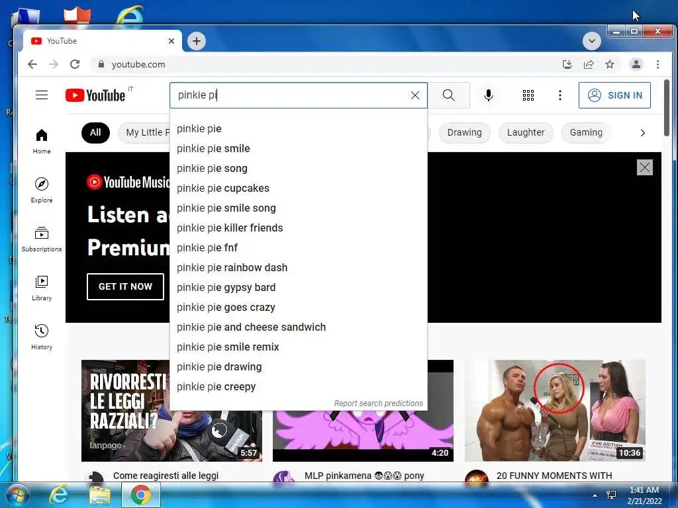Image resolution: width=678 pixels, height=508 pixels.
Task: Select the My Little Pony chip
Action: (x=145, y=132)
